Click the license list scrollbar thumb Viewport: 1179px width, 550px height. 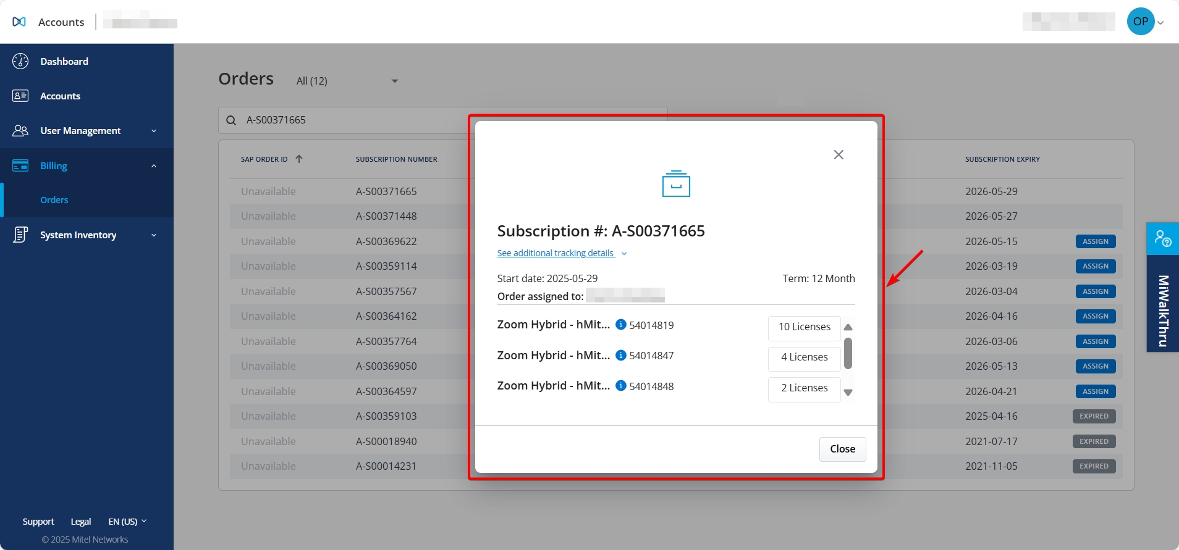[848, 353]
